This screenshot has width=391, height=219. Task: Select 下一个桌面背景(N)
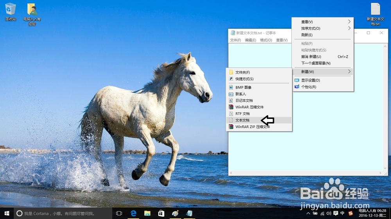[323, 63]
